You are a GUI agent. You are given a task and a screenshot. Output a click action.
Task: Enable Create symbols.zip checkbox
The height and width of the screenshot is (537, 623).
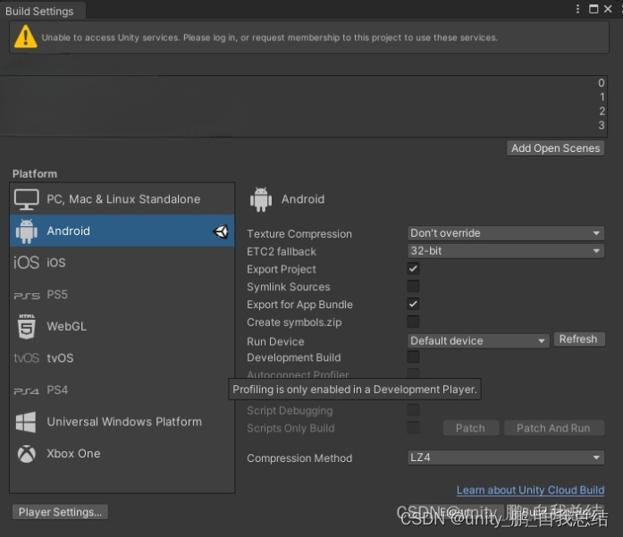click(413, 322)
